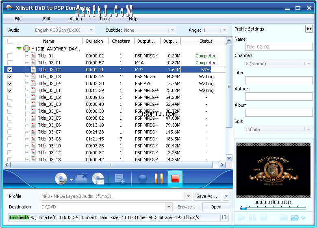Image resolution: width=317 pixels, height=228 pixels.
Task: Click the preview Pause button
Action: click(x=252, y=218)
